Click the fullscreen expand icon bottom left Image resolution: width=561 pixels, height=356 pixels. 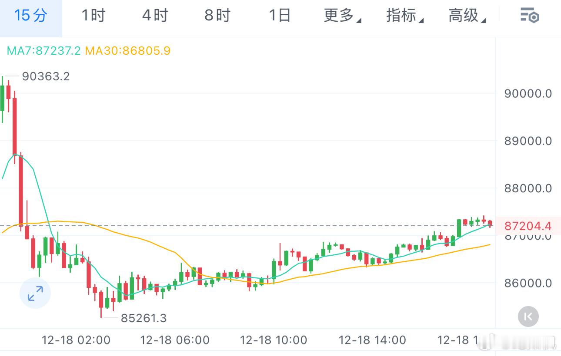[x=35, y=293]
